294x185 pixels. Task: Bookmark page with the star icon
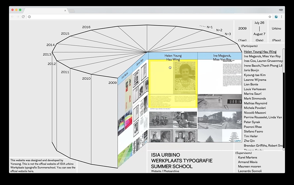[270, 17]
